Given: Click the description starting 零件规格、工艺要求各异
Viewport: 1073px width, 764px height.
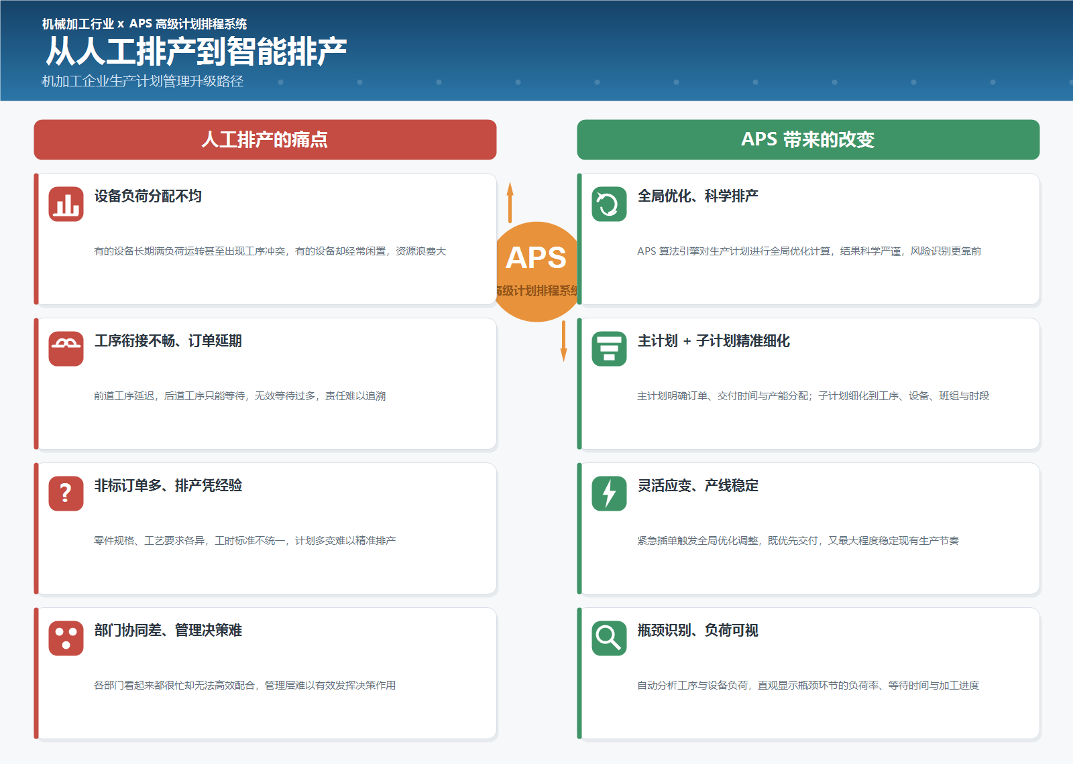Looking at the screenshot, I should pos(245,541).
